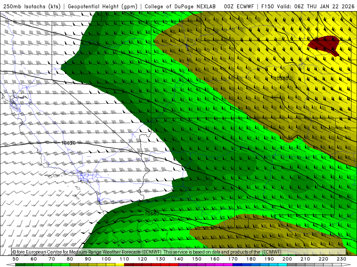357x267 pixels.
Task: Click the 130 kts legend value
Action: click(x=161, y=259)
